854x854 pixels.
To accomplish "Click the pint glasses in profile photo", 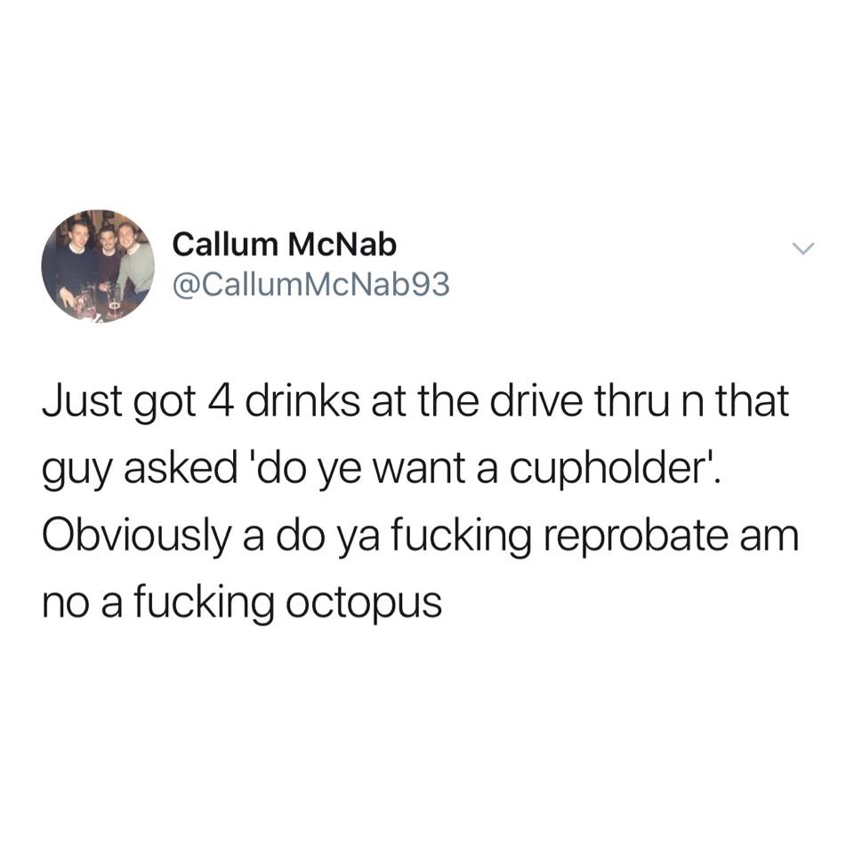I will [99, 299].
